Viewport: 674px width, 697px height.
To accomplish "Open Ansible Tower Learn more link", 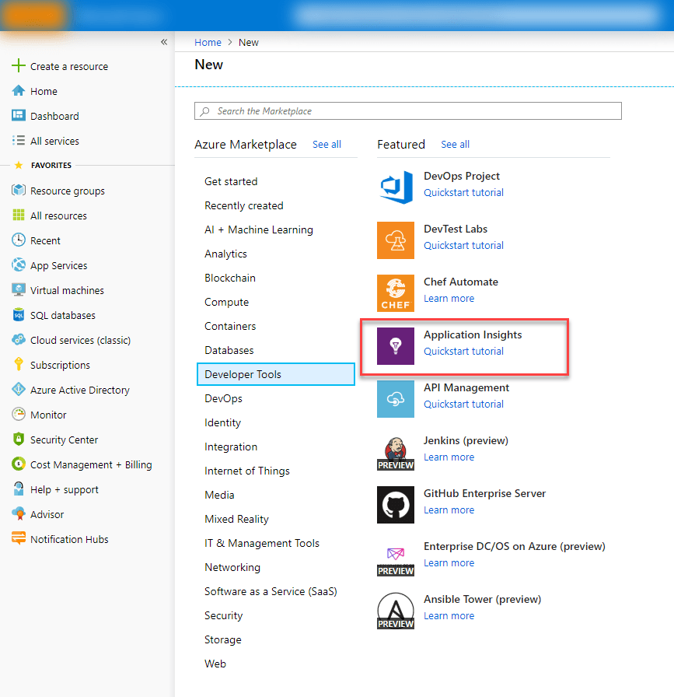I will [x=449, y=615].
